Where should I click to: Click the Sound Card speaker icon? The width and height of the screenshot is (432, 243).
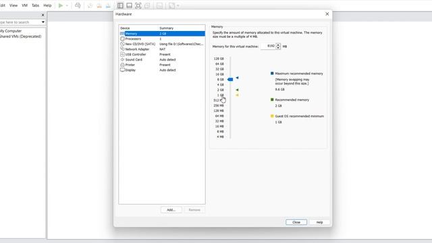click(x=122, y=59)
